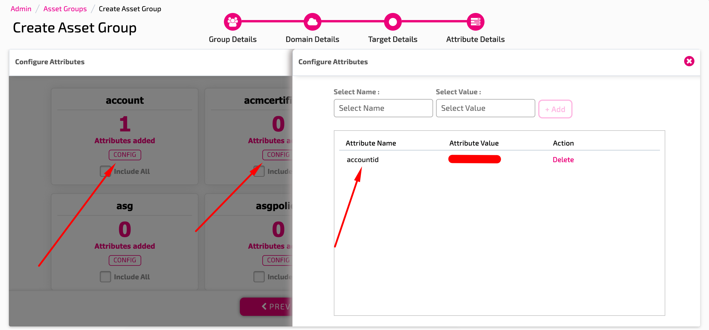The height and width of the screenshot is (330, 709).
Task: Open the Select Value dropdown
Action: point(485,108)
